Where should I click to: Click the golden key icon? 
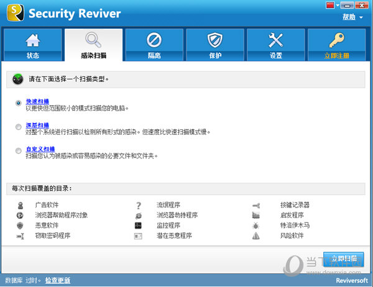[336, 40]
